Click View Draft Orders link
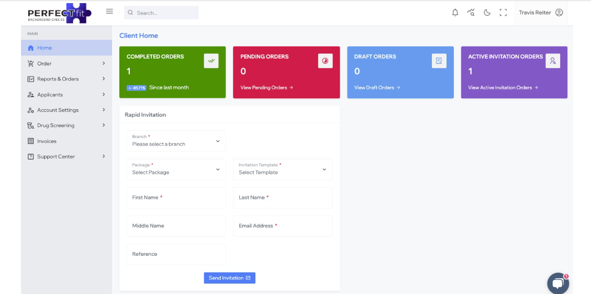This screenshot has height=294, width=591. pos(377,88)
